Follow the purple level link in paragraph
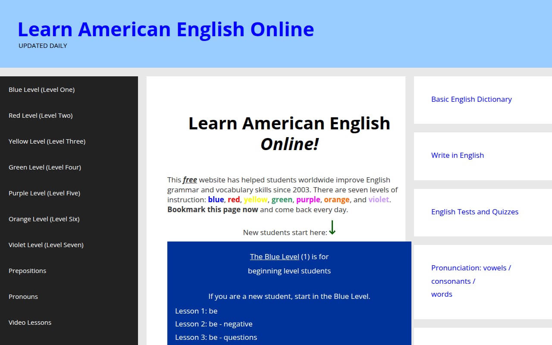Viewport: 552px width, 345px height. coord(308,200)
